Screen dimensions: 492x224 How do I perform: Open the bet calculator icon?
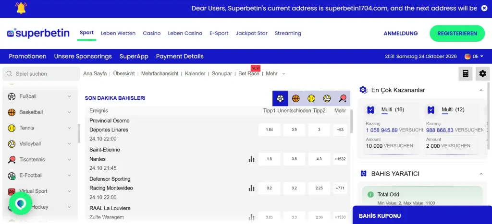465,73
